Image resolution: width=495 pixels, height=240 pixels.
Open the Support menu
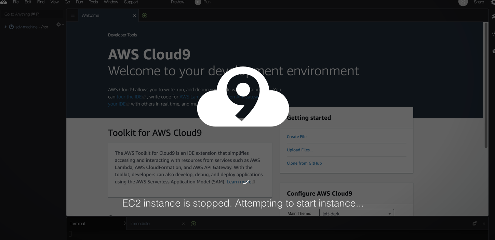tap(131, 2)
